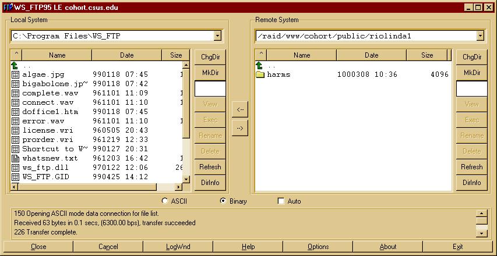
Task: Click local caret sort column header
Action: tap(16, 55)
